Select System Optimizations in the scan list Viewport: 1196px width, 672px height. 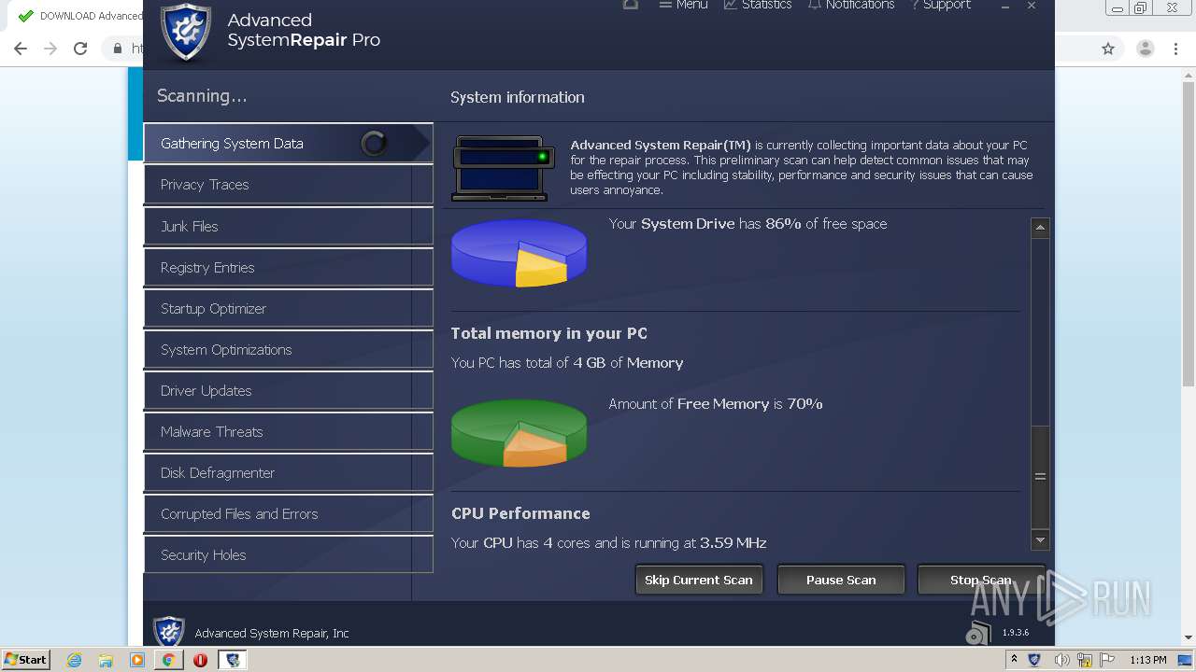[x=288, y=349]
